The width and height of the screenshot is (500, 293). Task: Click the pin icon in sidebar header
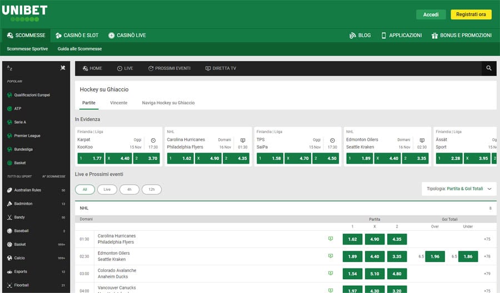[63, 68]
